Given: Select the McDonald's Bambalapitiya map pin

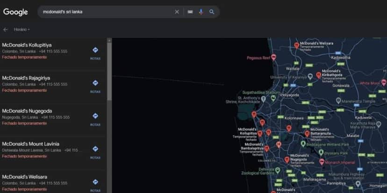Looking at the screenshot, I should pos(266,148).
